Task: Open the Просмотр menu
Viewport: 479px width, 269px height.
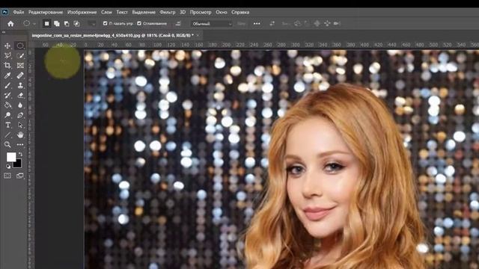Action: 201,12
